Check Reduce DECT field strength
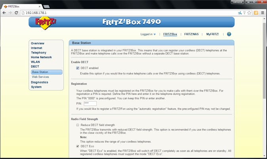Viewport: 267px width, 159px height. 78,125
